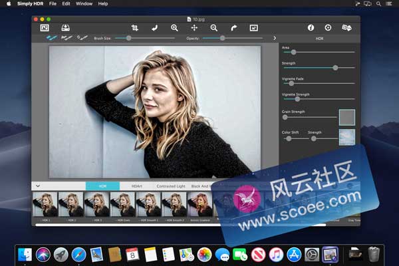Click the open image icon
Viewport: 399px width, 266px height.
tap(45, 28)
